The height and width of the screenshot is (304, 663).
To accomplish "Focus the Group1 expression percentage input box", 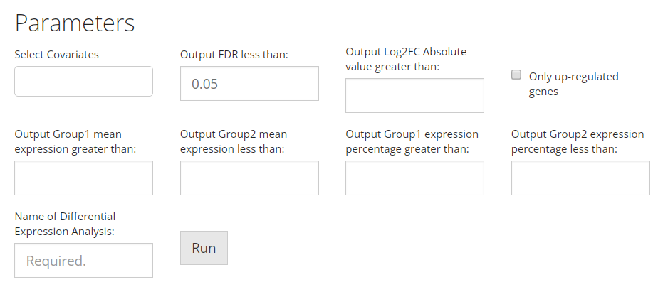I will (x=414, y=178).
